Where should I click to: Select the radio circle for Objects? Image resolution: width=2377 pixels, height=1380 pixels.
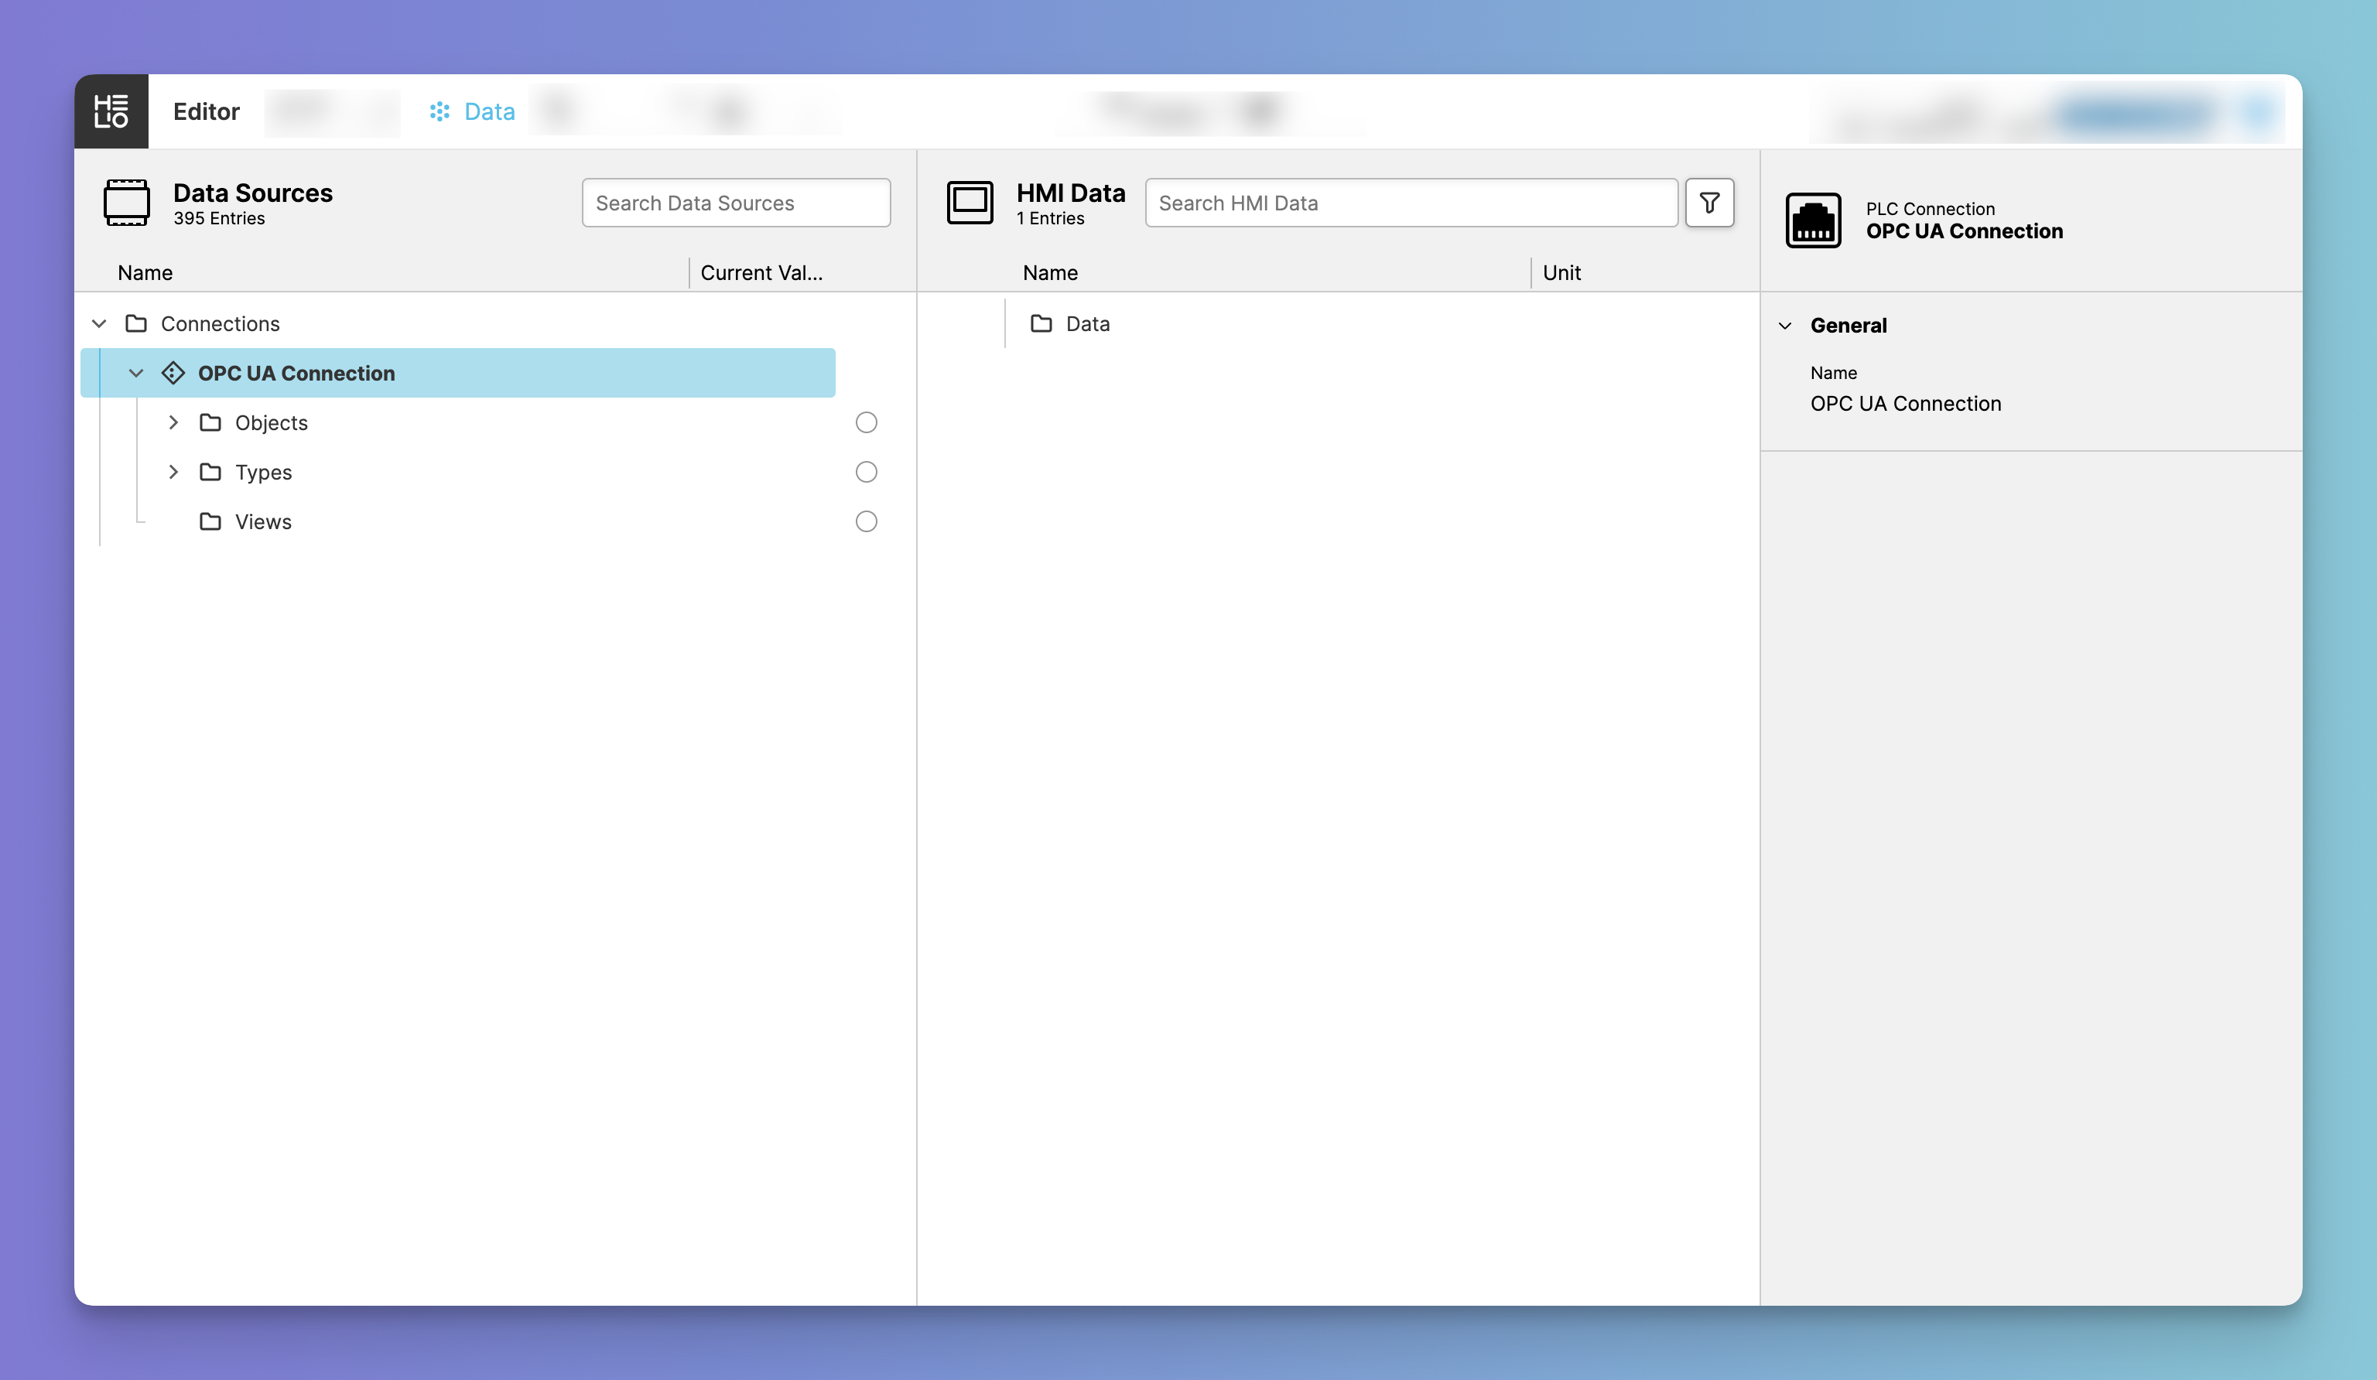(x=865, y=422)
